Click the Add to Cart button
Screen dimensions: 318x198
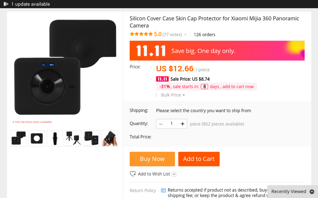tap(199, 159)
